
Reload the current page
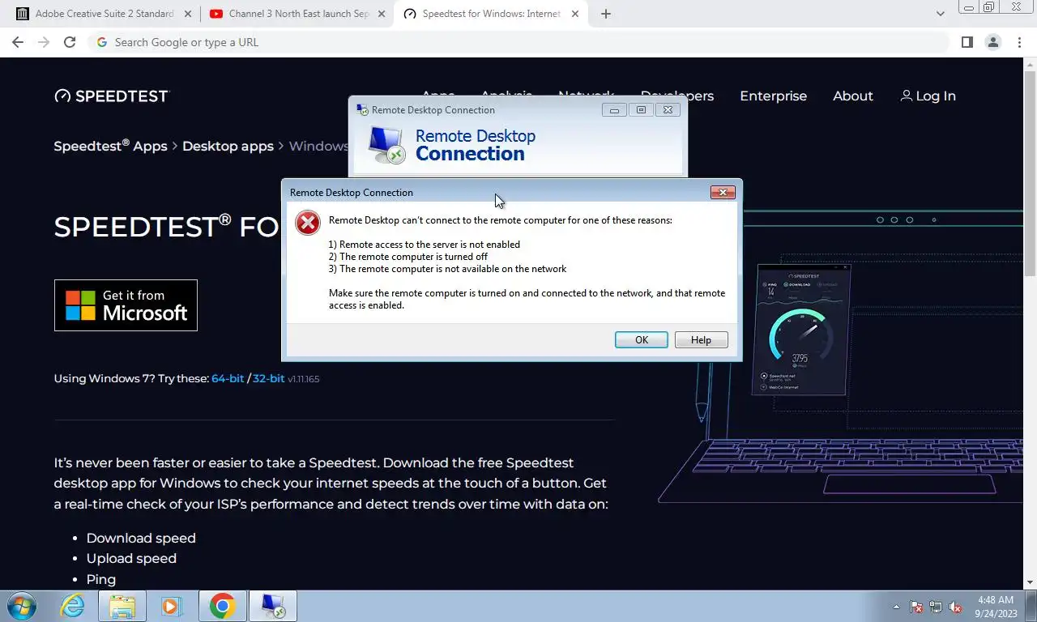pos(70,42)
